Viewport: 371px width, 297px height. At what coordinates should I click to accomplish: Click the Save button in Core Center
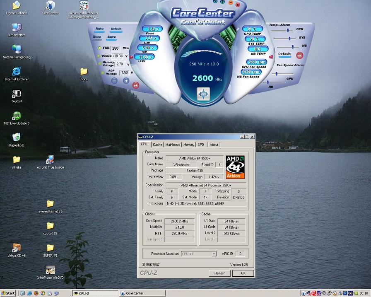(x=111, y=37)
